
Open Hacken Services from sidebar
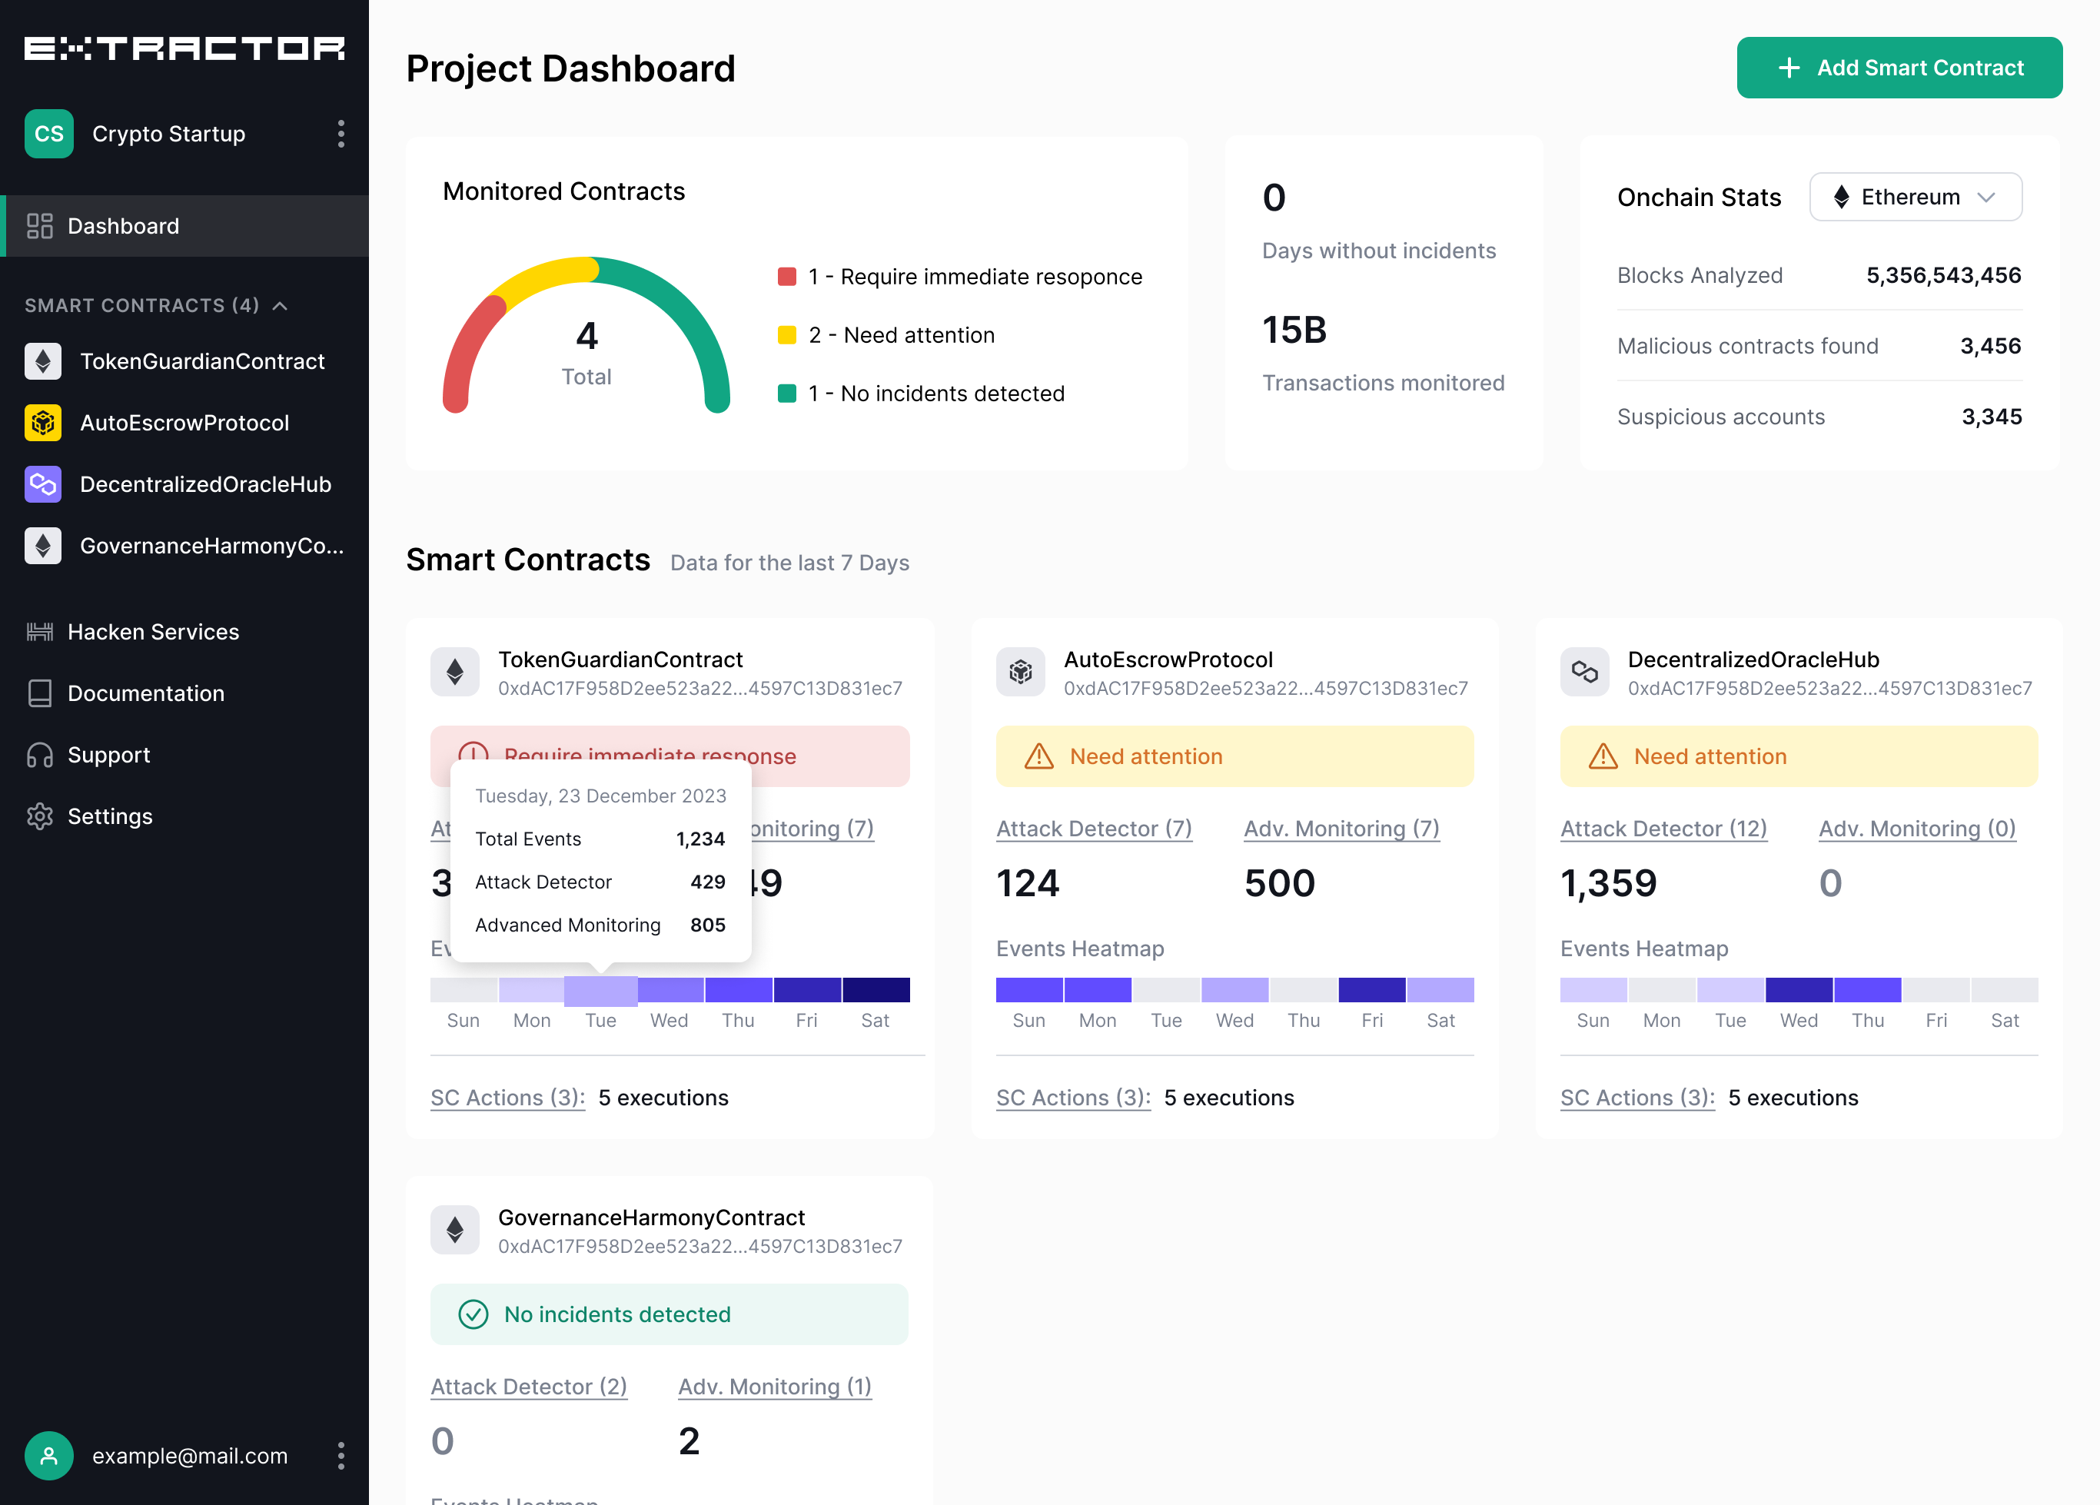tap(153, 632)
